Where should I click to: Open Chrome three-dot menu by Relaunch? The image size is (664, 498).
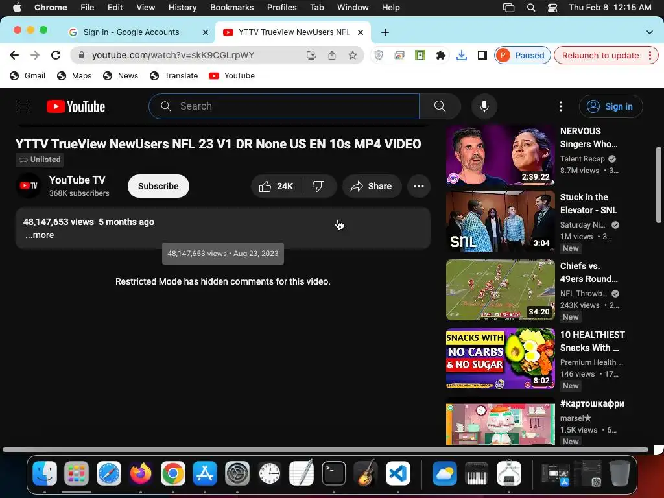pos(650,56)
